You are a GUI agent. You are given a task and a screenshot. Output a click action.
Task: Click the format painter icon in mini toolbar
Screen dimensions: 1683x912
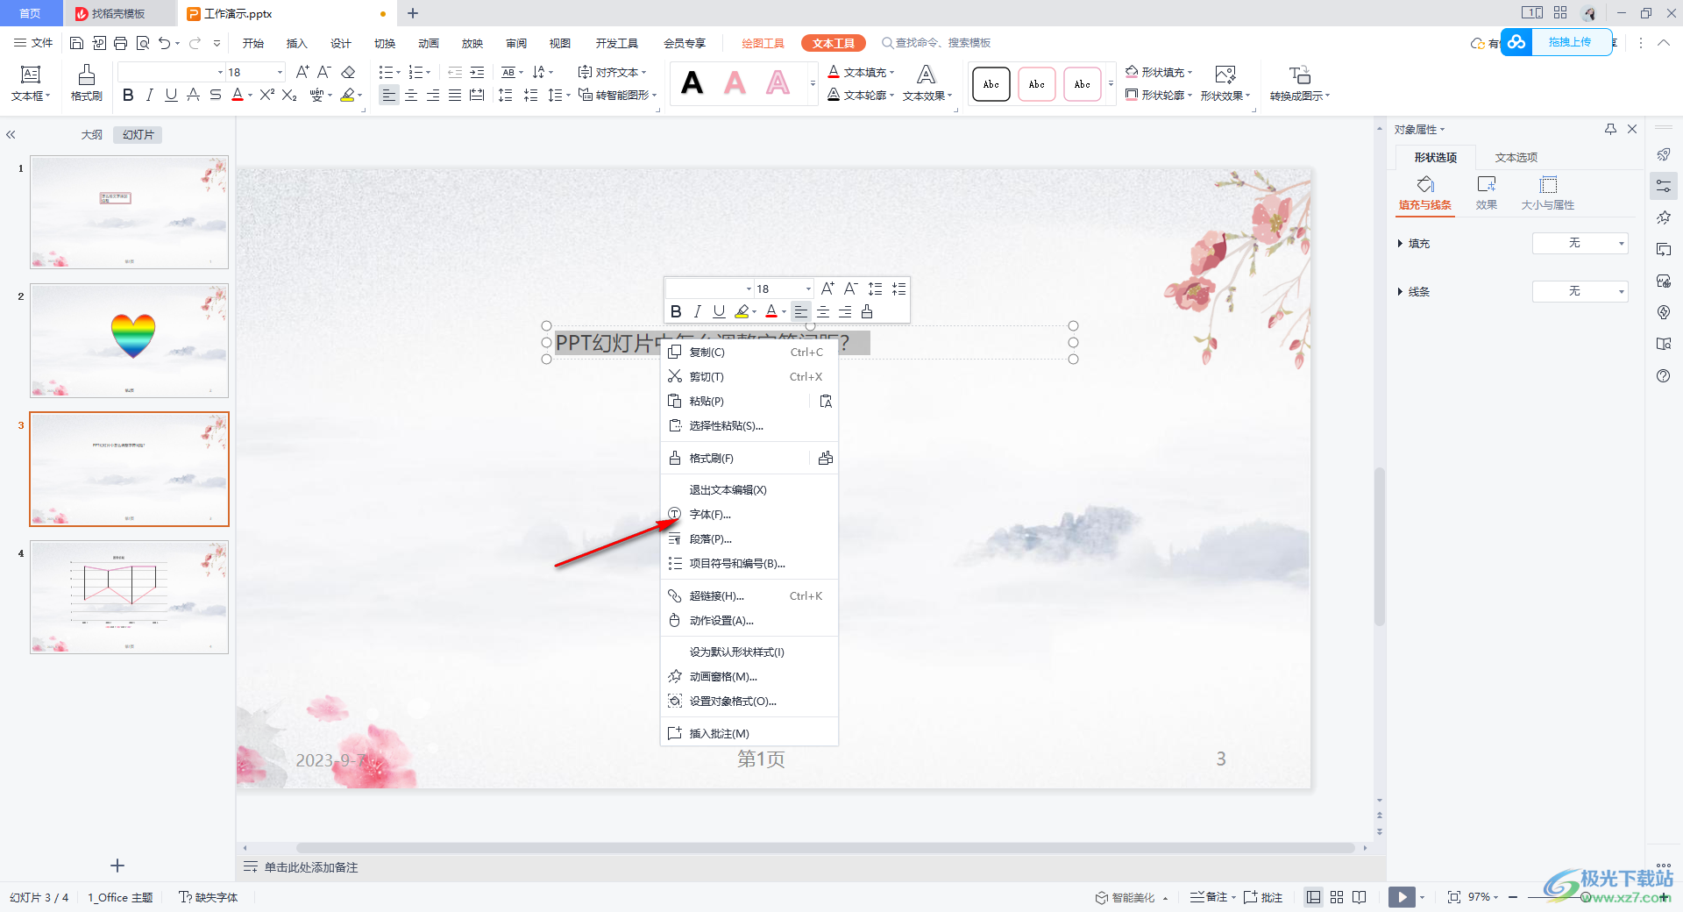pyautogui.click(x=867, y=311)
